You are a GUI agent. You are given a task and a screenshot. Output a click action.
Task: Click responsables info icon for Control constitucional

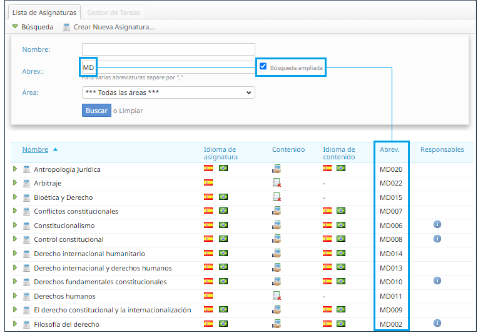[x=437, y=239]
